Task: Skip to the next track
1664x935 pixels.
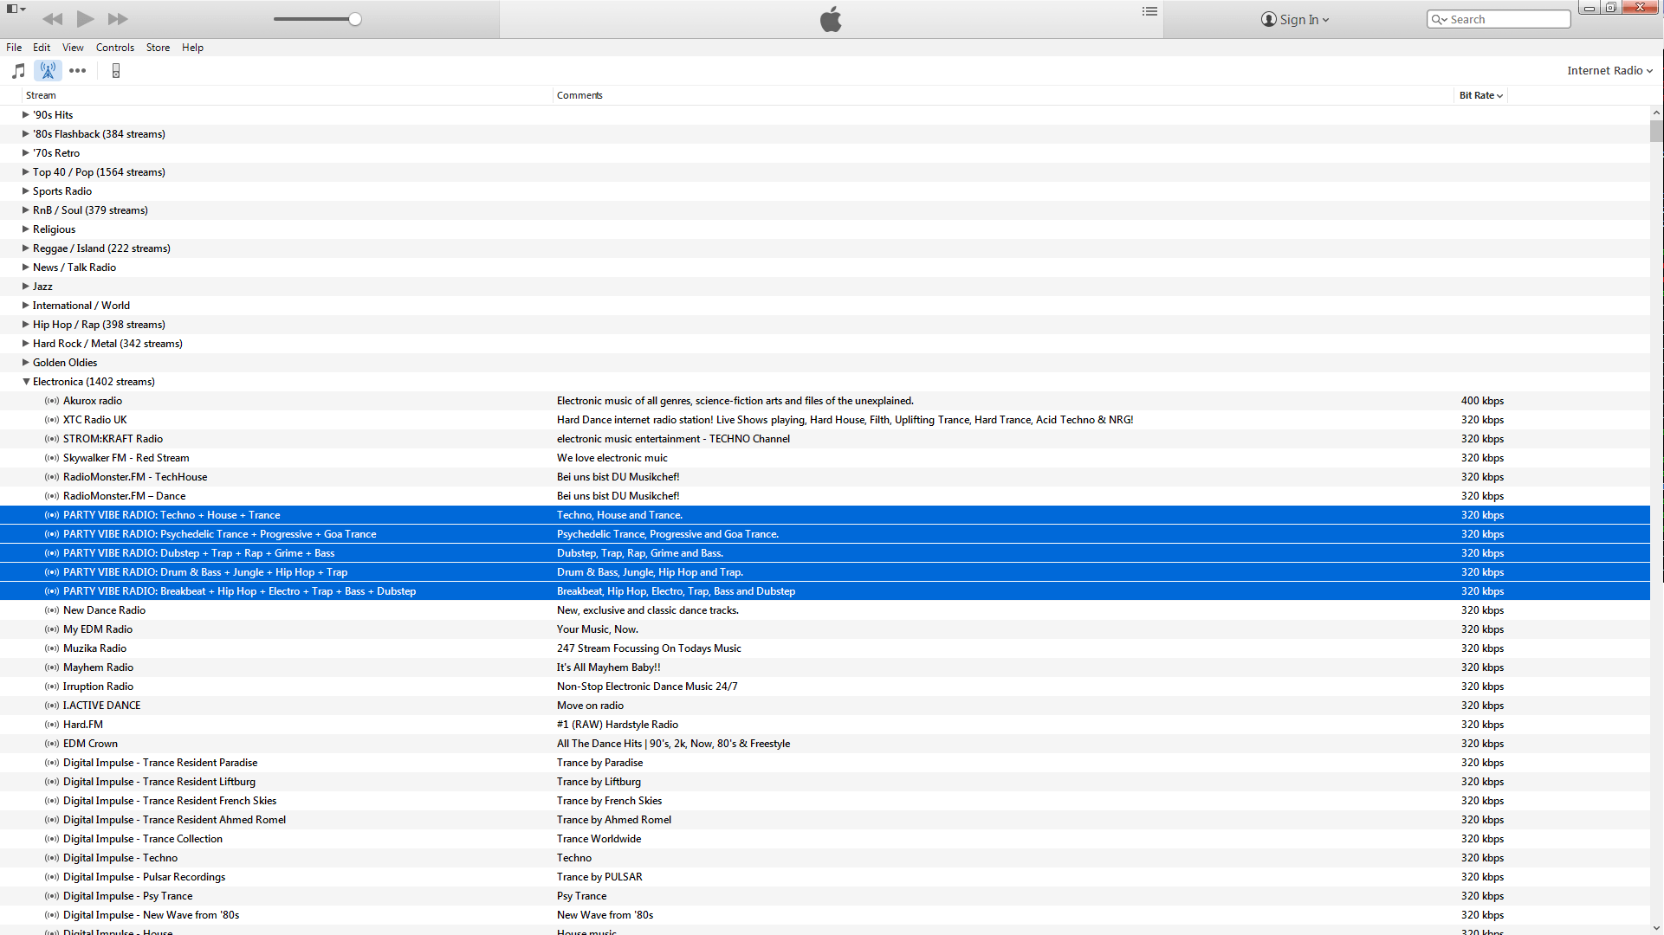Action: tap(118, 19)
